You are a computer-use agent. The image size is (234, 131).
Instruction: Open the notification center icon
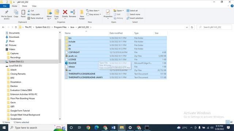point(228,128)
